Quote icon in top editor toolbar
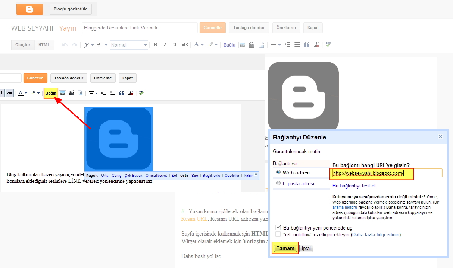 click(x=307, y=45)
